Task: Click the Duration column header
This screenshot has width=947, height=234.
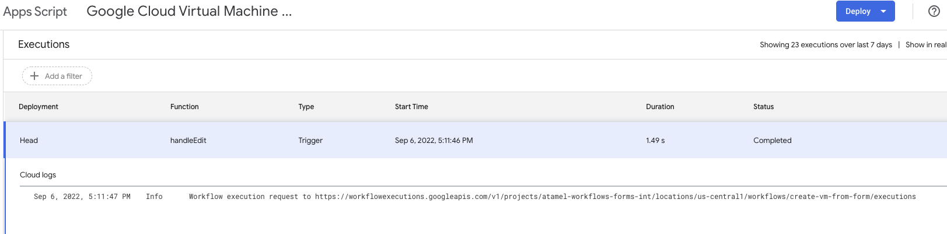Action: tap(660, 107)
